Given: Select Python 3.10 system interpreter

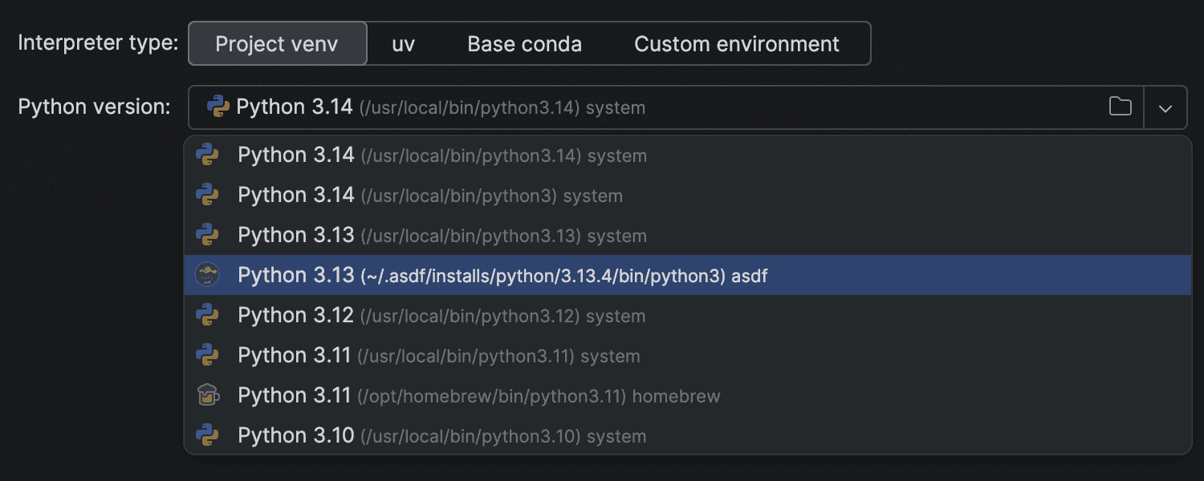Looking at the screenshot, I should click(x=441, y=435).
